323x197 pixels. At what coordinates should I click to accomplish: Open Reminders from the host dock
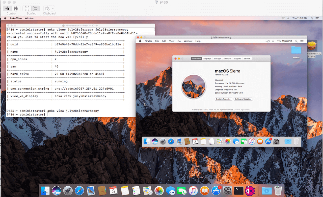tap(136, 190)
